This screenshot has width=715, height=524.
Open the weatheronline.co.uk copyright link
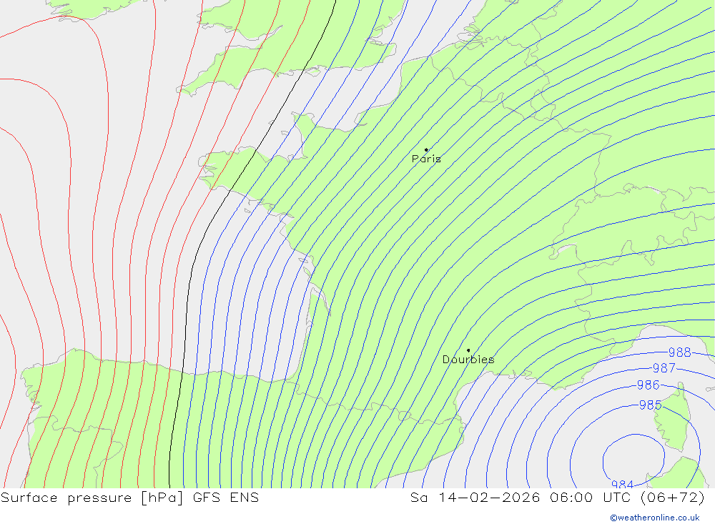655,518
